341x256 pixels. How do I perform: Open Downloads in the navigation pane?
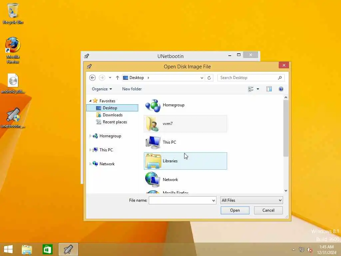(x=113, y=115)
